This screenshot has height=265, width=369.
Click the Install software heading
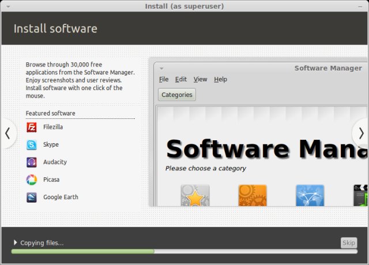55,28
